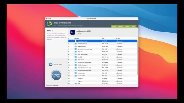Select the sdm_dictionaries file name
The width and height of the screenshot is (184, 103).
coord(83,54)
